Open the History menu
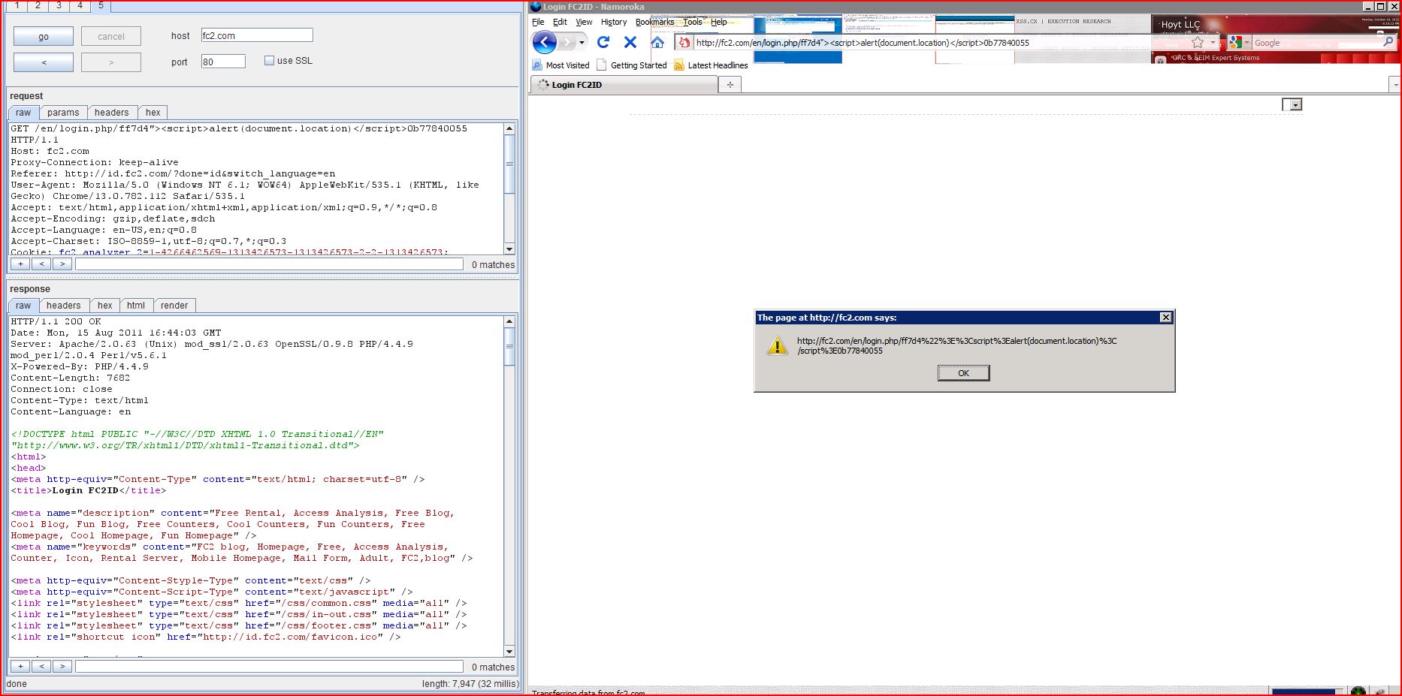The width and height of the screenshot is (1402, 696). pyautogui.click(x=614, y=22)
